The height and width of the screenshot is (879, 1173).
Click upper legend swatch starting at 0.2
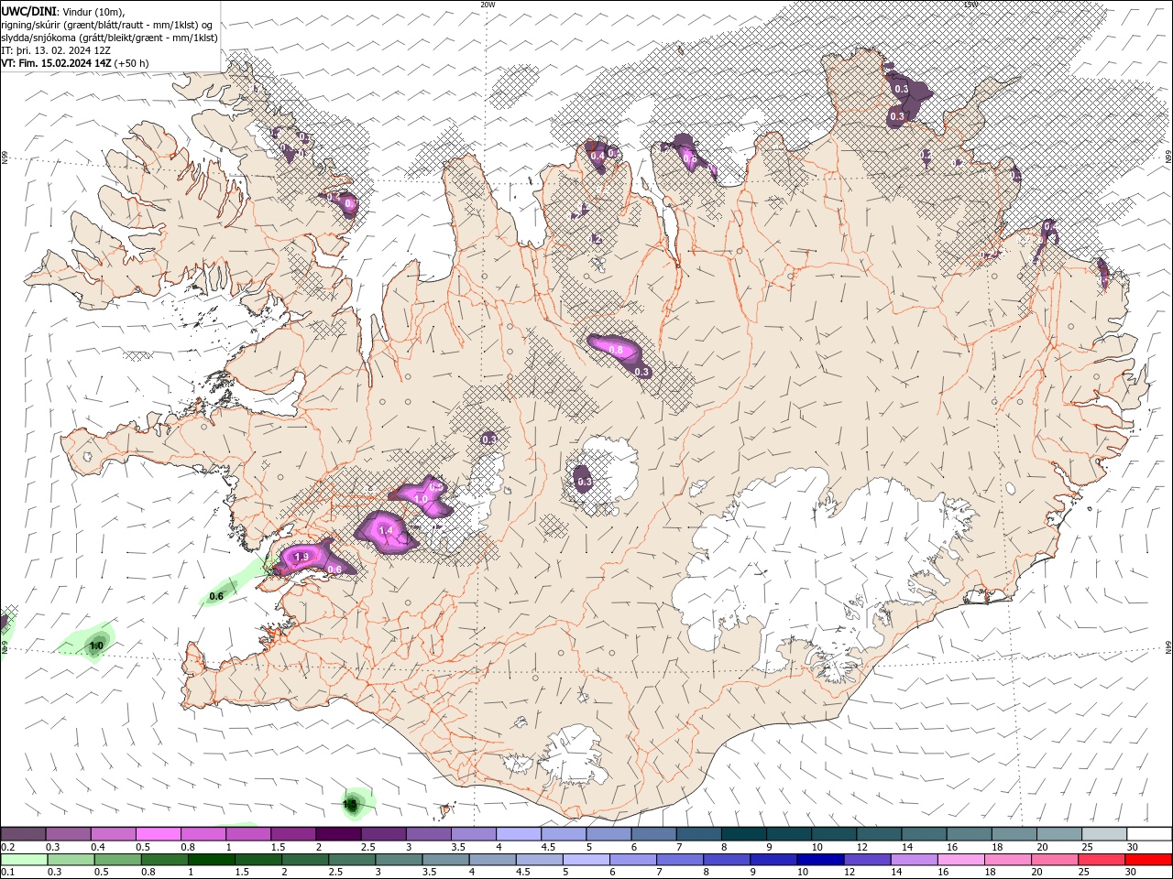24,834
